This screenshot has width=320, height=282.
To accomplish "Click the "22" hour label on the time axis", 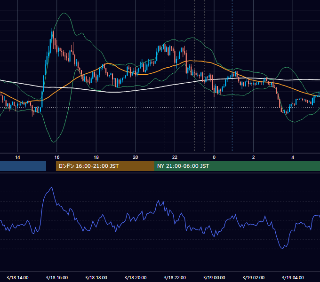I will point(175,157).
